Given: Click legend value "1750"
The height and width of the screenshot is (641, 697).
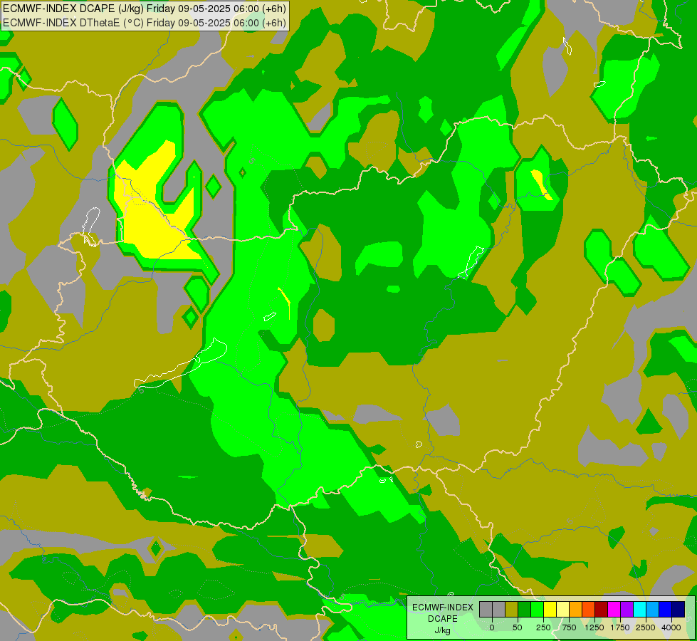Looking at the screenshot, I should click(x=620, y=627).
